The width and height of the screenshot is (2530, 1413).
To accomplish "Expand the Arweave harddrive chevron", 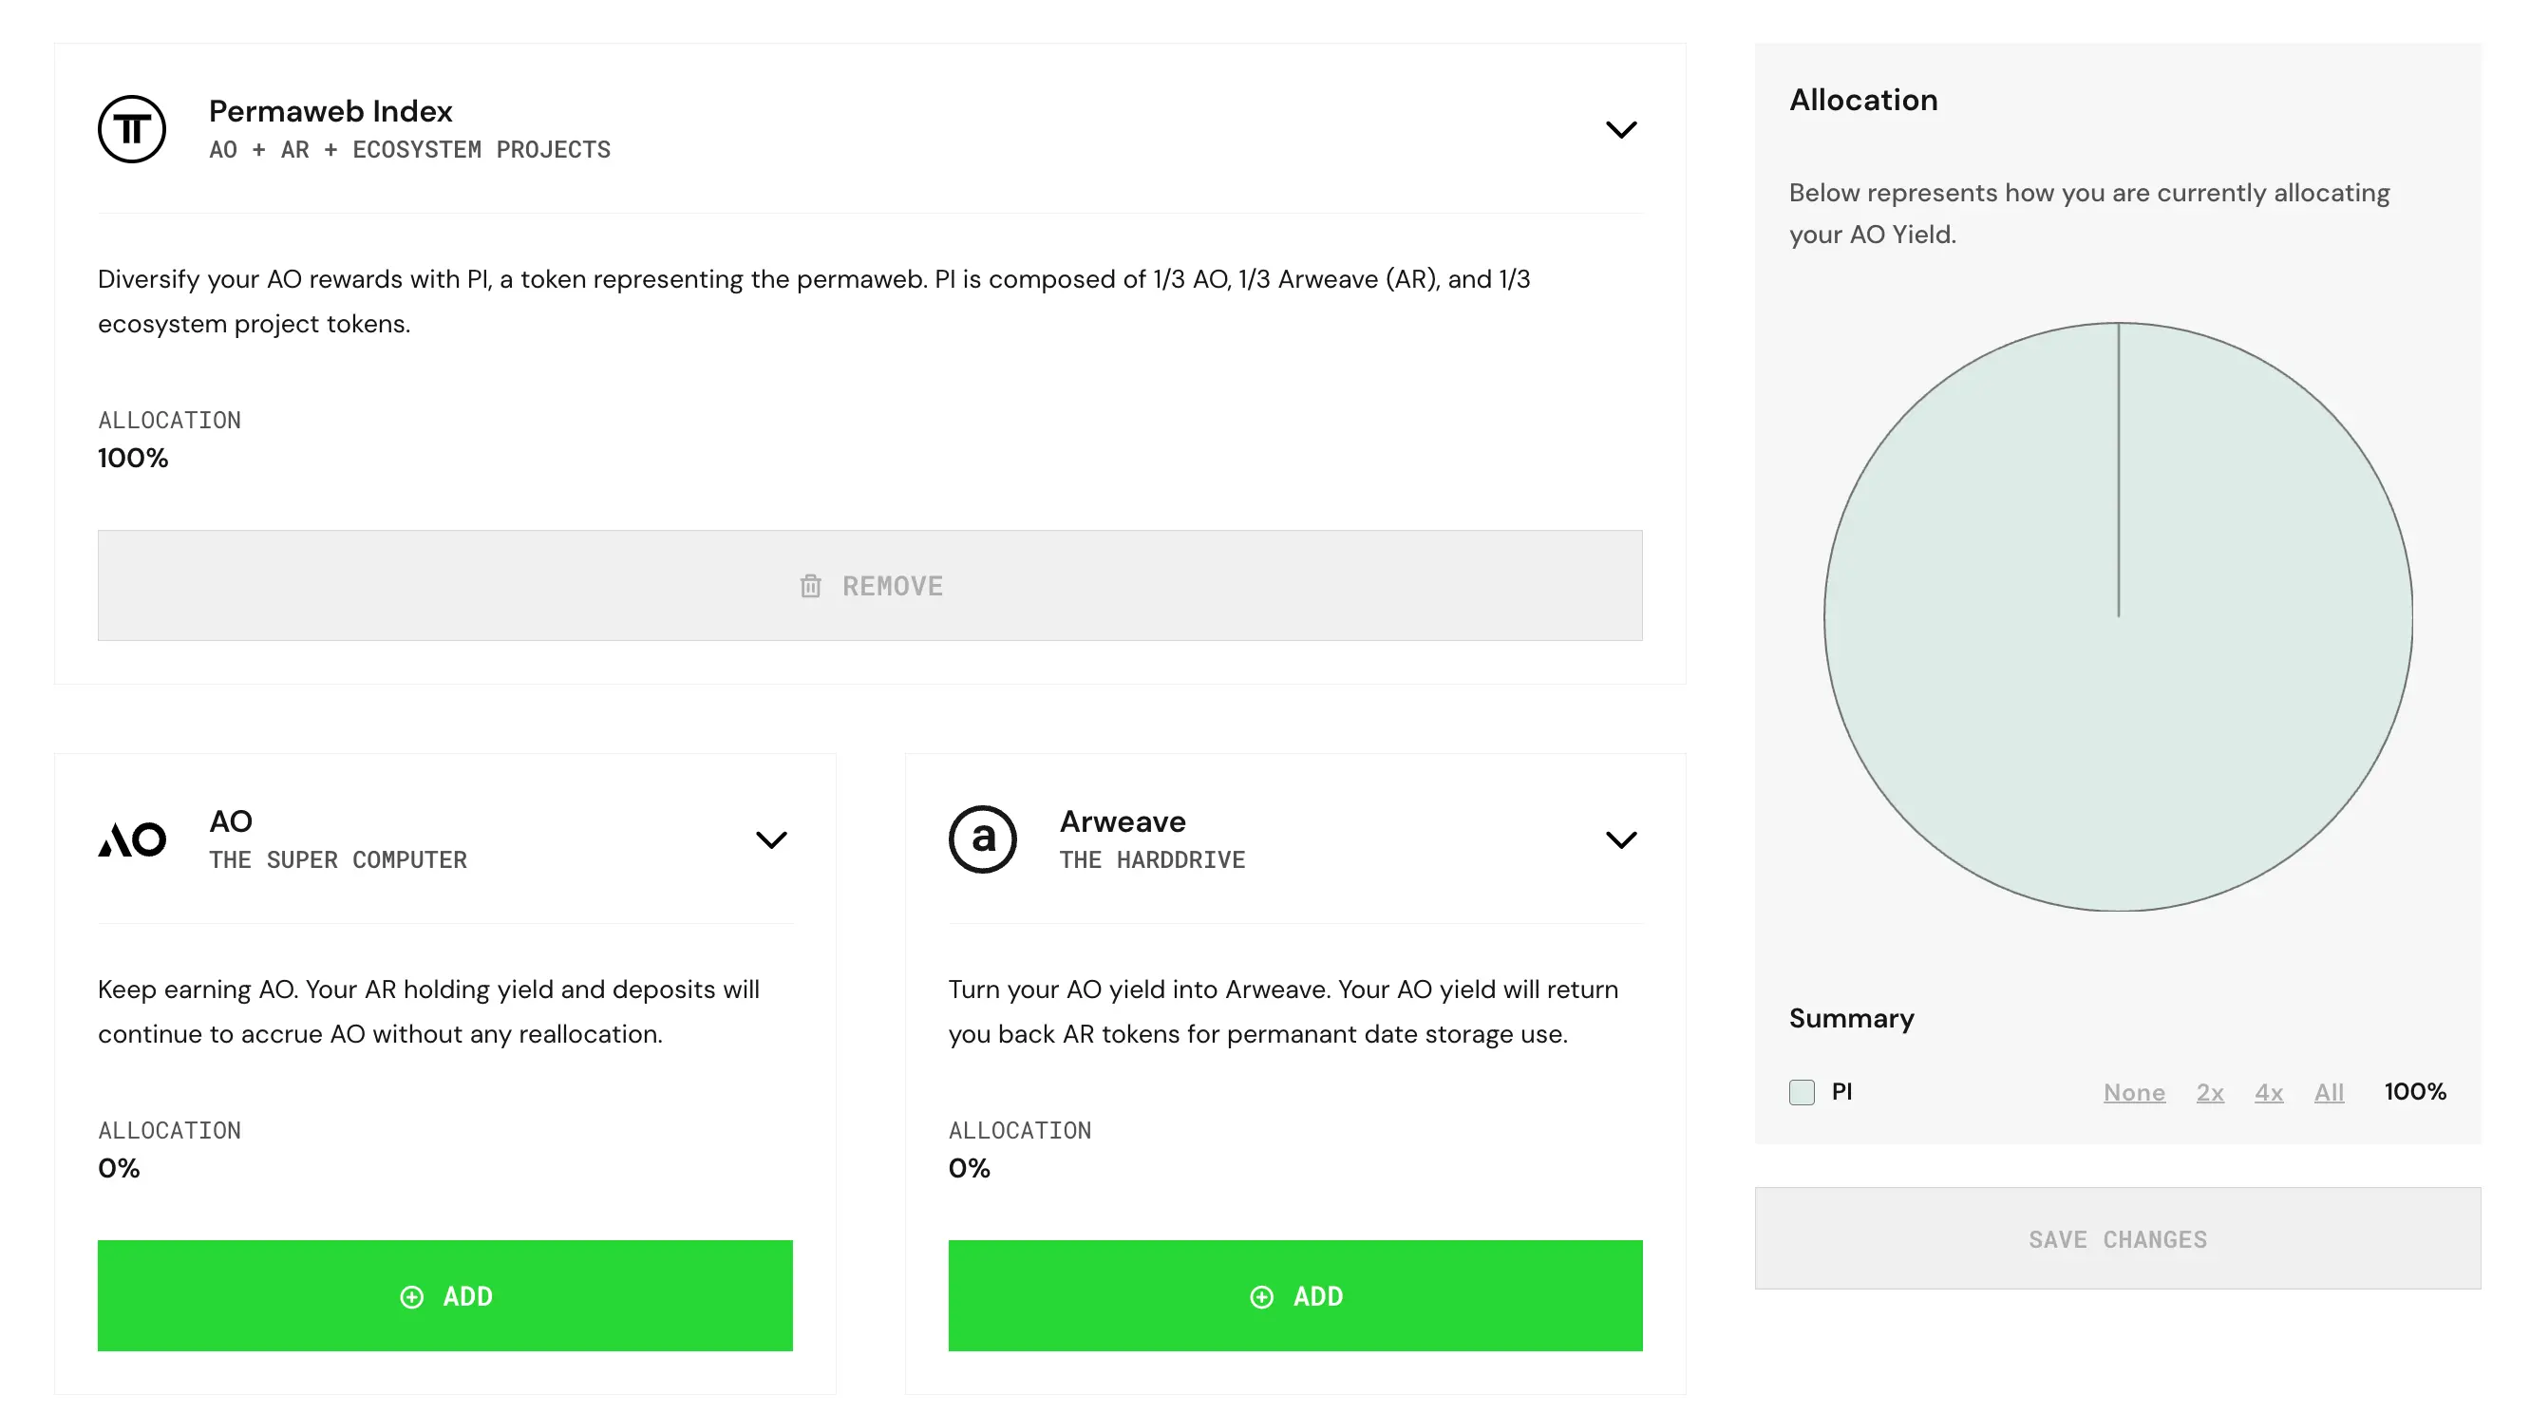I will tap(1619, 839).
